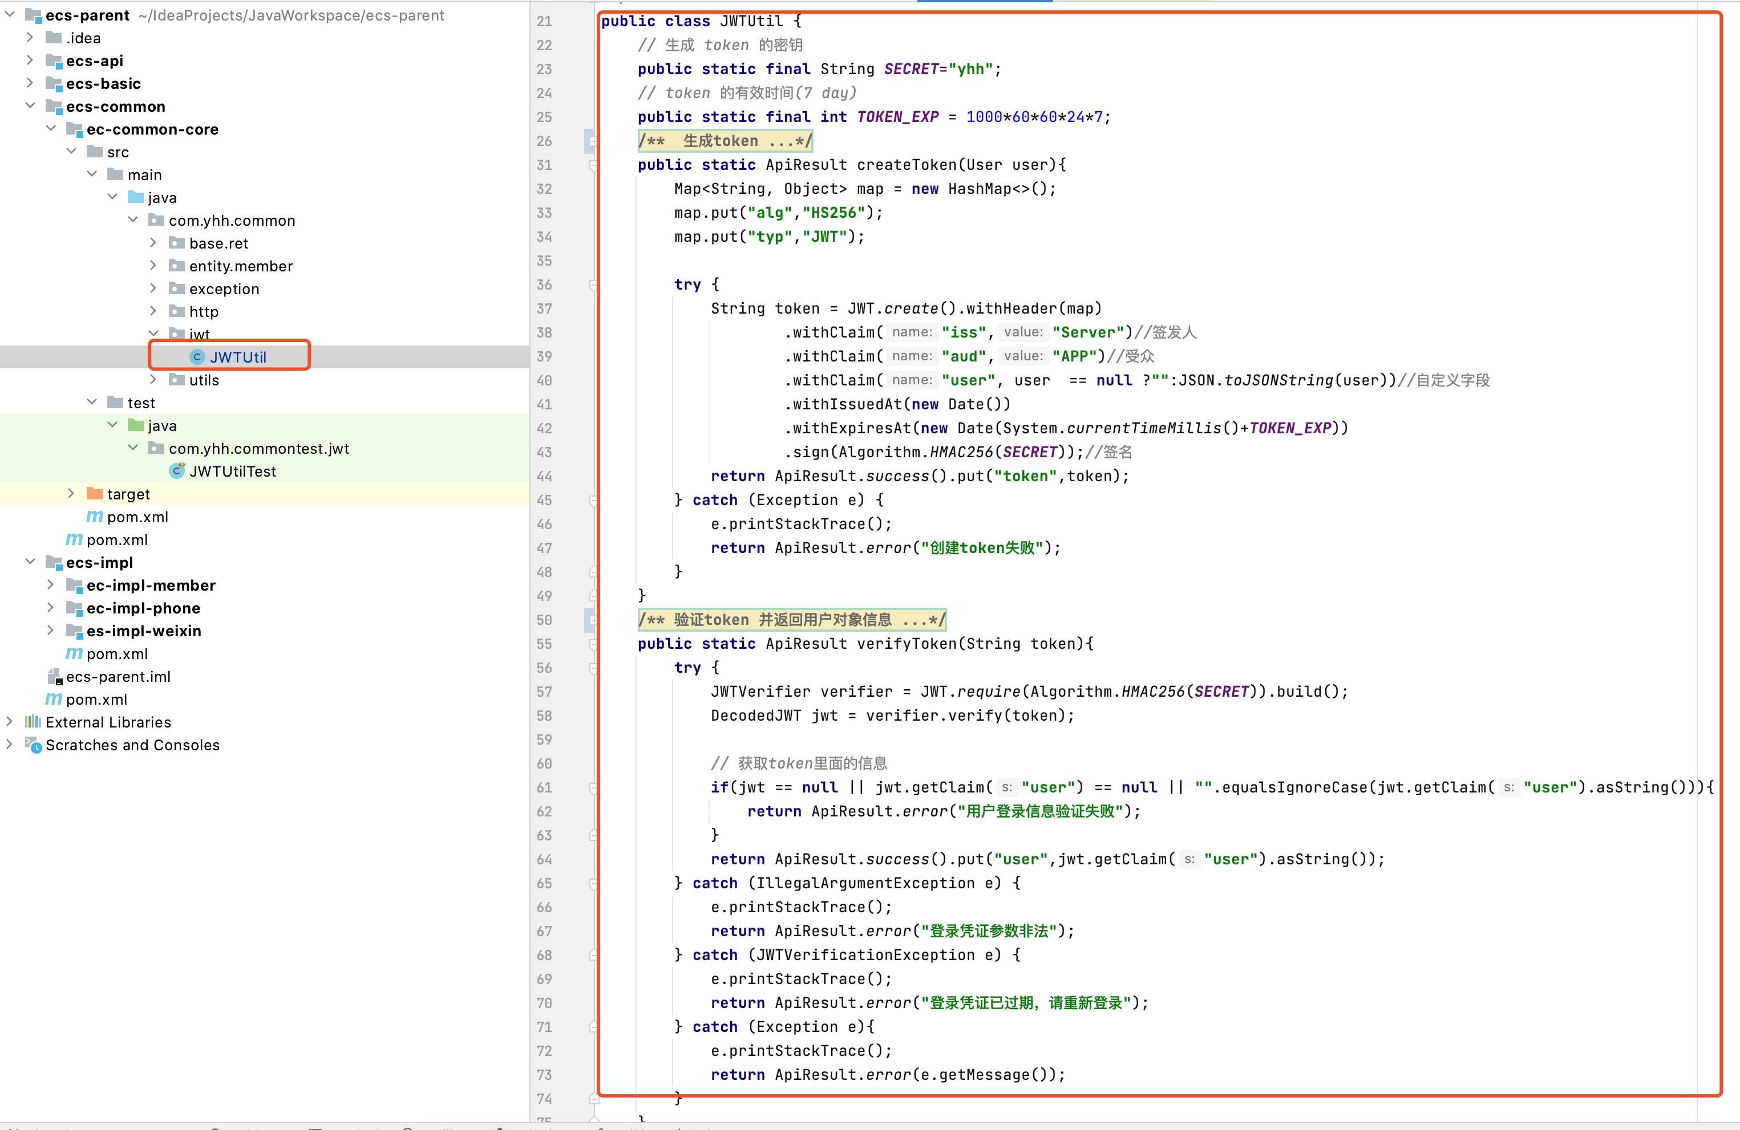Click line number 44 in gutter
The width and height of the screenshot is (1740, 1130).
pos(544,476)
